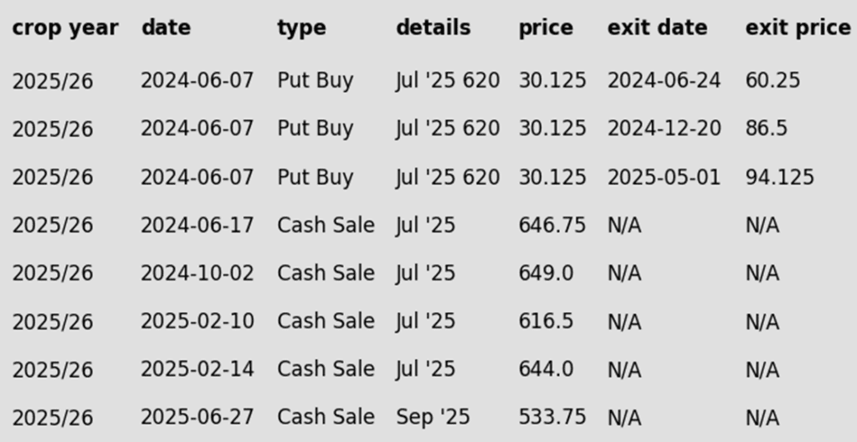Select the Sep '25 details cell

(x=433, y=418)
